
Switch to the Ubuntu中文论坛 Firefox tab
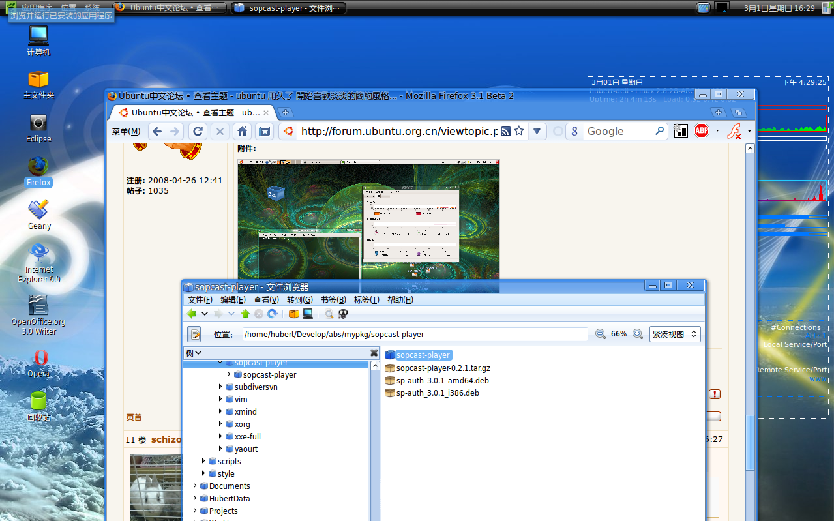[191, 112]
